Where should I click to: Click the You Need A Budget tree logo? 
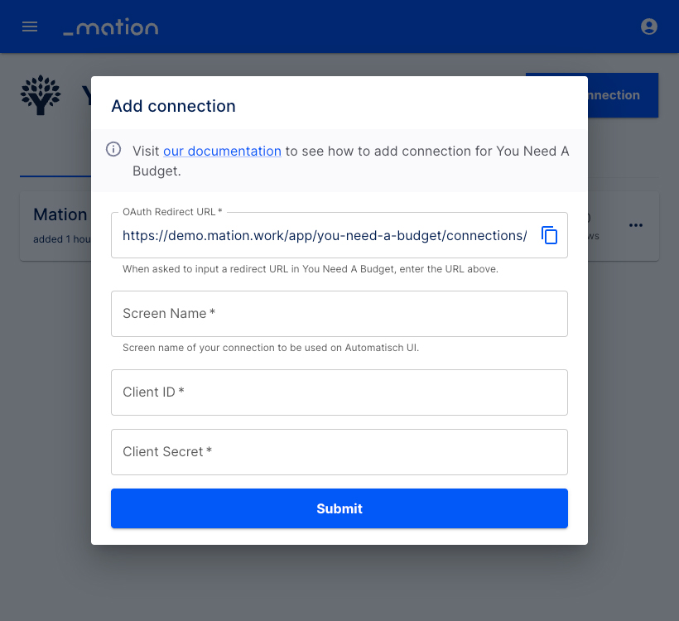tap(41, 95)
